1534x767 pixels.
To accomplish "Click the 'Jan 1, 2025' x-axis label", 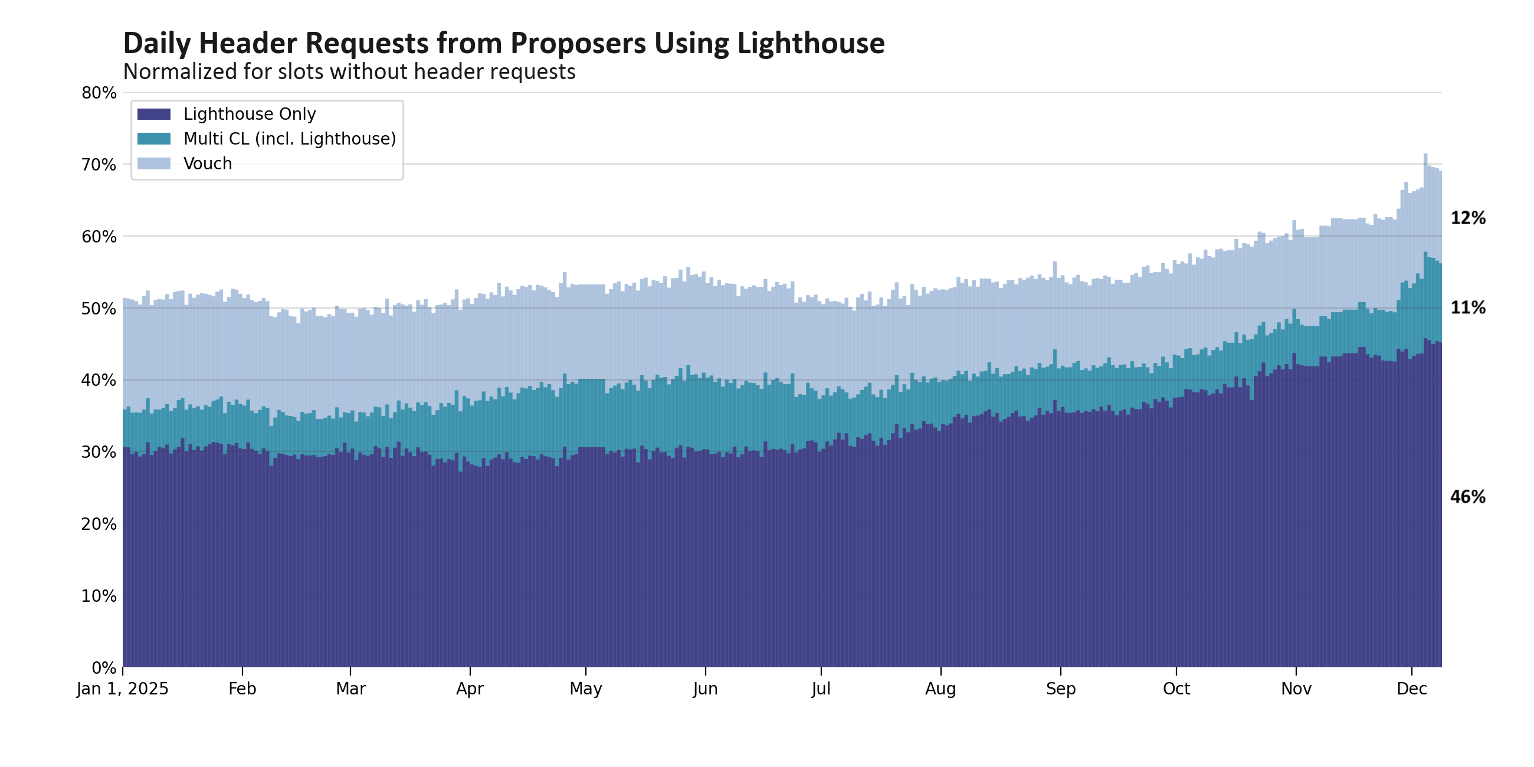I will click(123, 689).
